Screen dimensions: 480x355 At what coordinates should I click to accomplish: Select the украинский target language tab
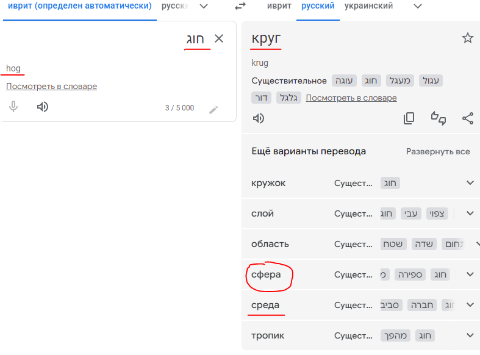point(368,6)
